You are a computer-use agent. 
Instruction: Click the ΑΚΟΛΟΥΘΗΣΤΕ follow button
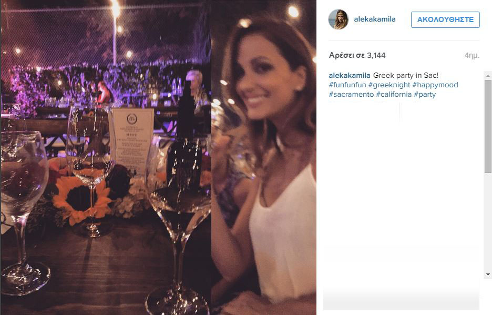click(445, 19)
